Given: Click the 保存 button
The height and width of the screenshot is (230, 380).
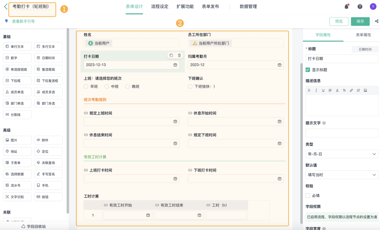Looking at the screenshot, I should coord(360,21).
